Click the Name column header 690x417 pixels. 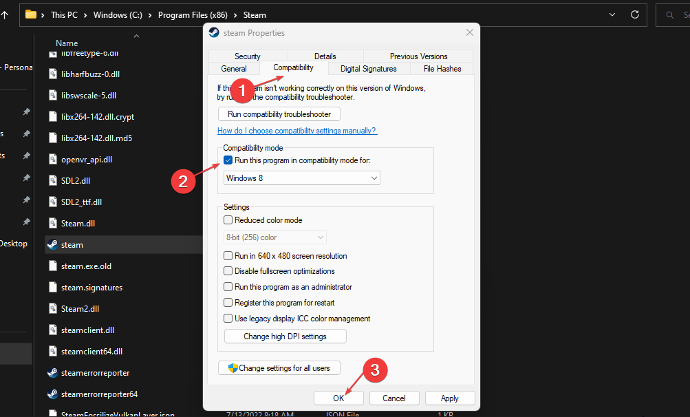coord(67,43)
